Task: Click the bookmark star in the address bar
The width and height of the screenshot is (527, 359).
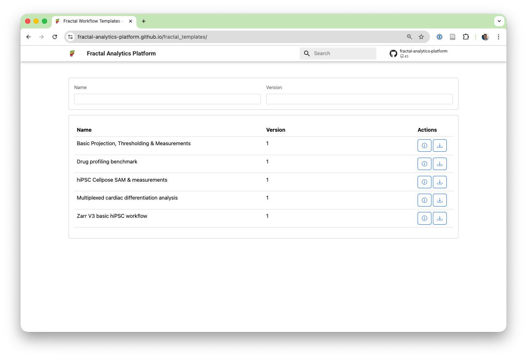Action: click(x=421, y=37)
